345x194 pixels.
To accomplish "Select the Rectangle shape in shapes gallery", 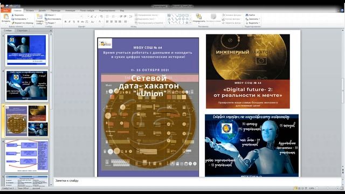I will pyautogui.click(x=180, y=15).
